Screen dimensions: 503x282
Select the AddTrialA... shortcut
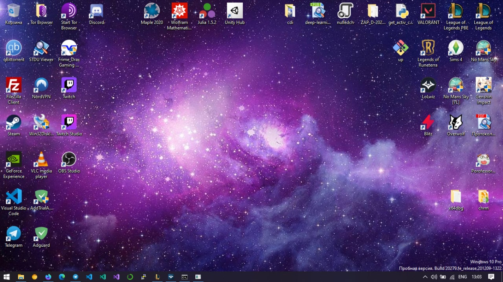point(41,200)
